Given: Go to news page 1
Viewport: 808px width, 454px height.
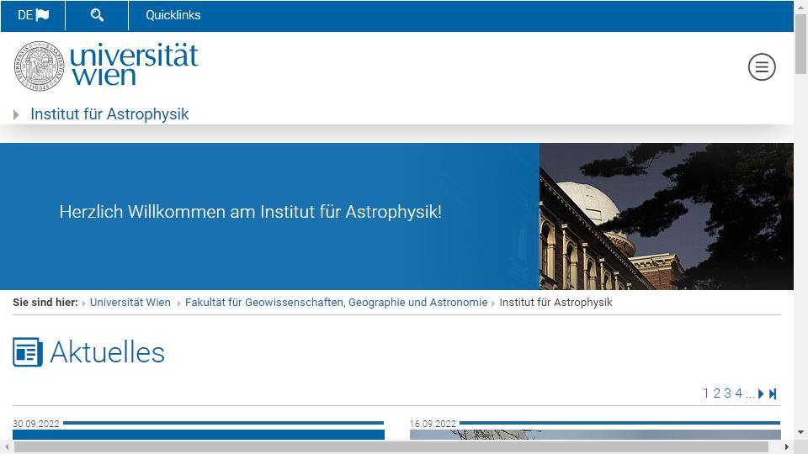Looking at the screenshot, I should point(705,393).
